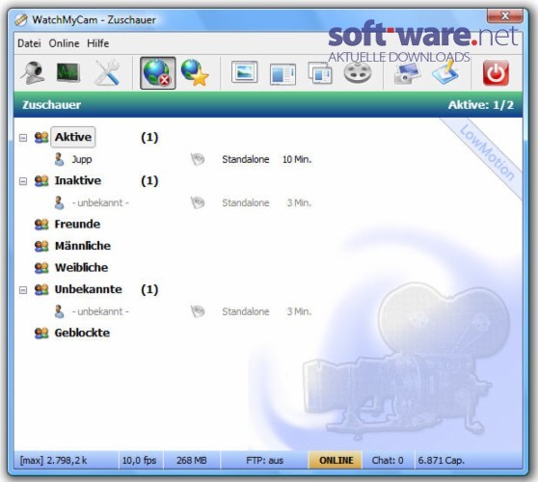Open the green waveform monitor icon
The width and height of the screenshot is (538, 482).
pyautogui.click(x=68, y=72)
